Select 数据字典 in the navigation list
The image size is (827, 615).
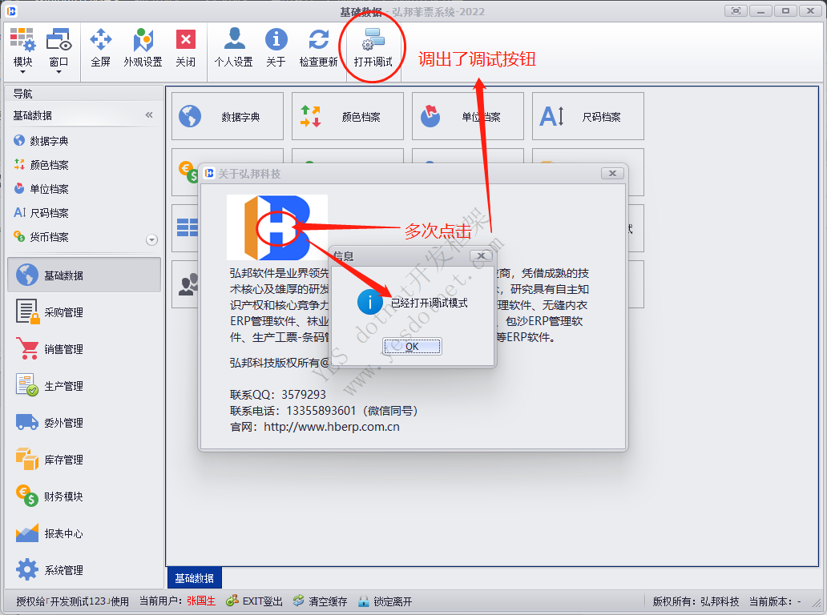[x=49, y=141]
